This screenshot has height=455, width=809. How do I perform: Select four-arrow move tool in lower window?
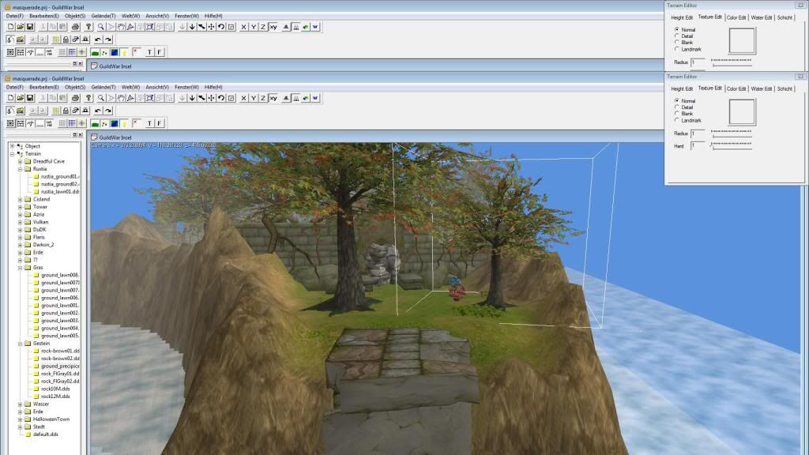tap(212, 98)
